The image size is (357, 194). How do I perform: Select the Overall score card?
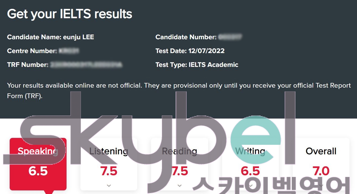321,164
